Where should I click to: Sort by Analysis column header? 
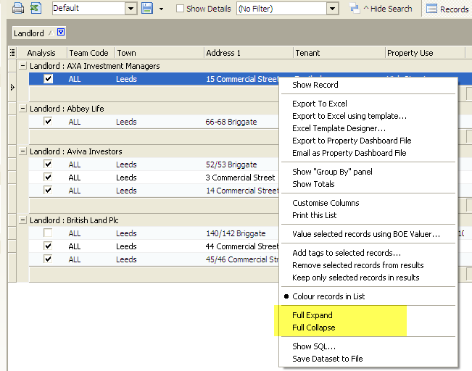41,53
